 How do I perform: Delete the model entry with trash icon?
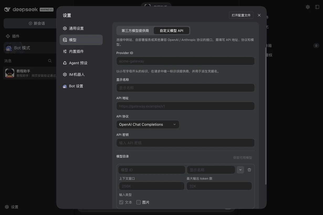249,170
